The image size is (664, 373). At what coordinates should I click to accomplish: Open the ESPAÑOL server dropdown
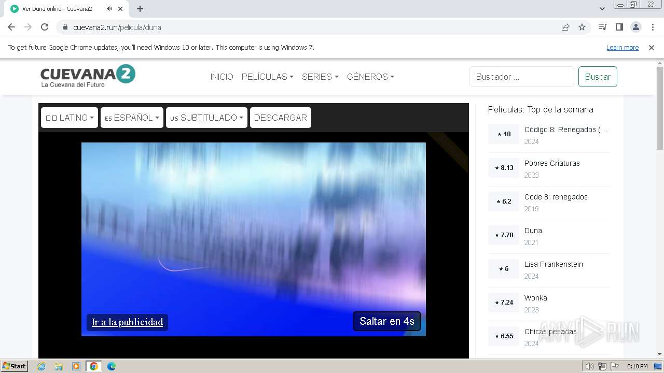click(x=132, y=118)
